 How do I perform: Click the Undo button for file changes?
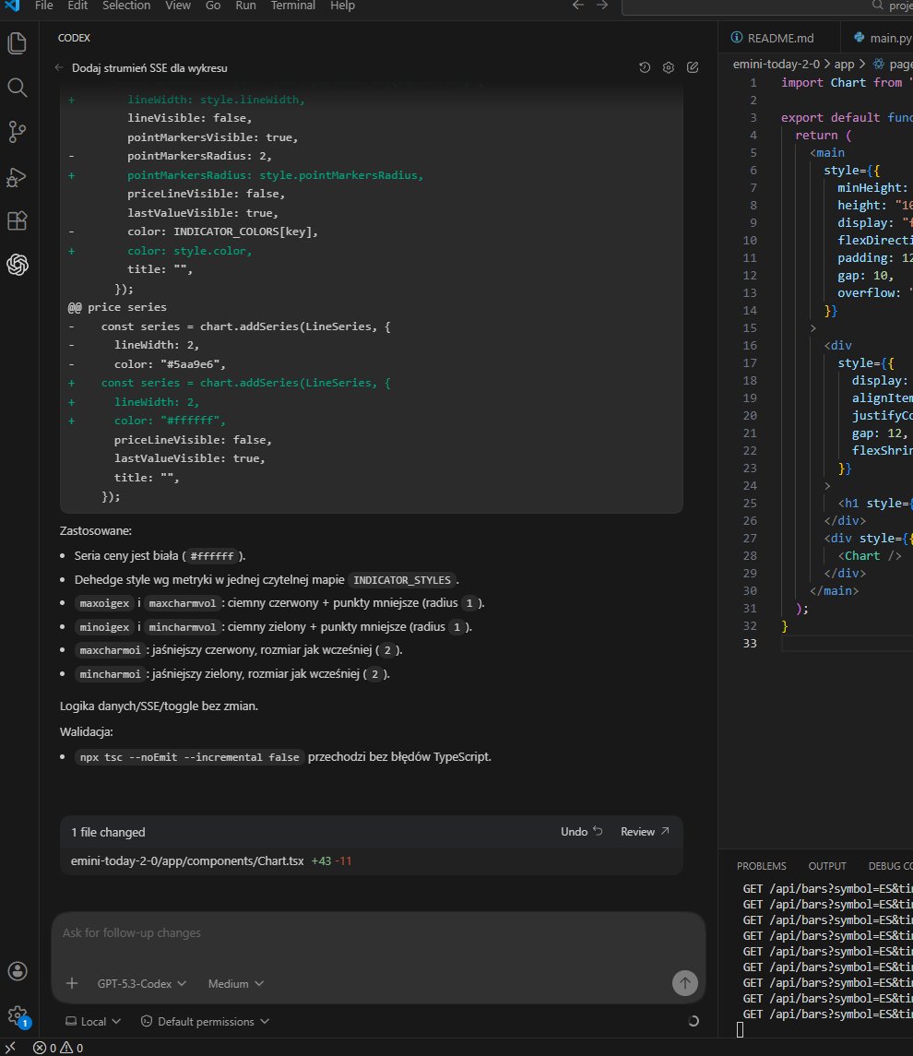(581, 832)
